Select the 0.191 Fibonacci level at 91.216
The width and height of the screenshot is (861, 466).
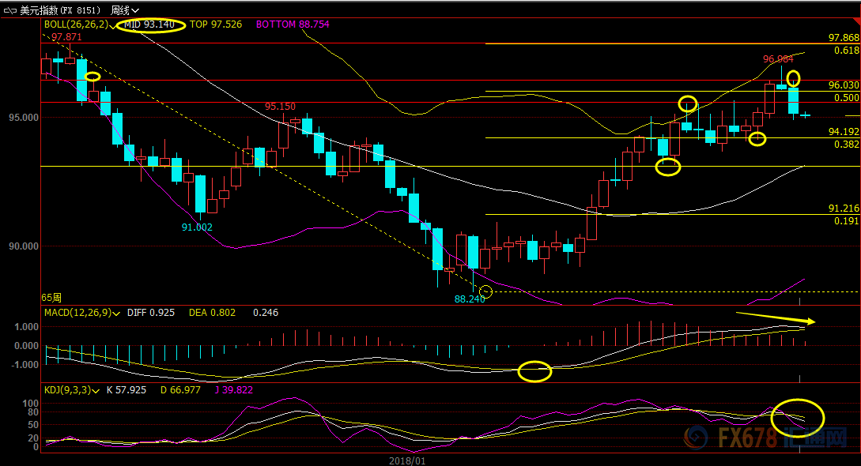pos(846,221)
